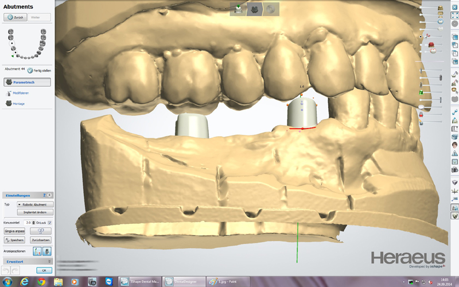
Task: Click the fit-to-screen view icon
Action: point(454,17)
